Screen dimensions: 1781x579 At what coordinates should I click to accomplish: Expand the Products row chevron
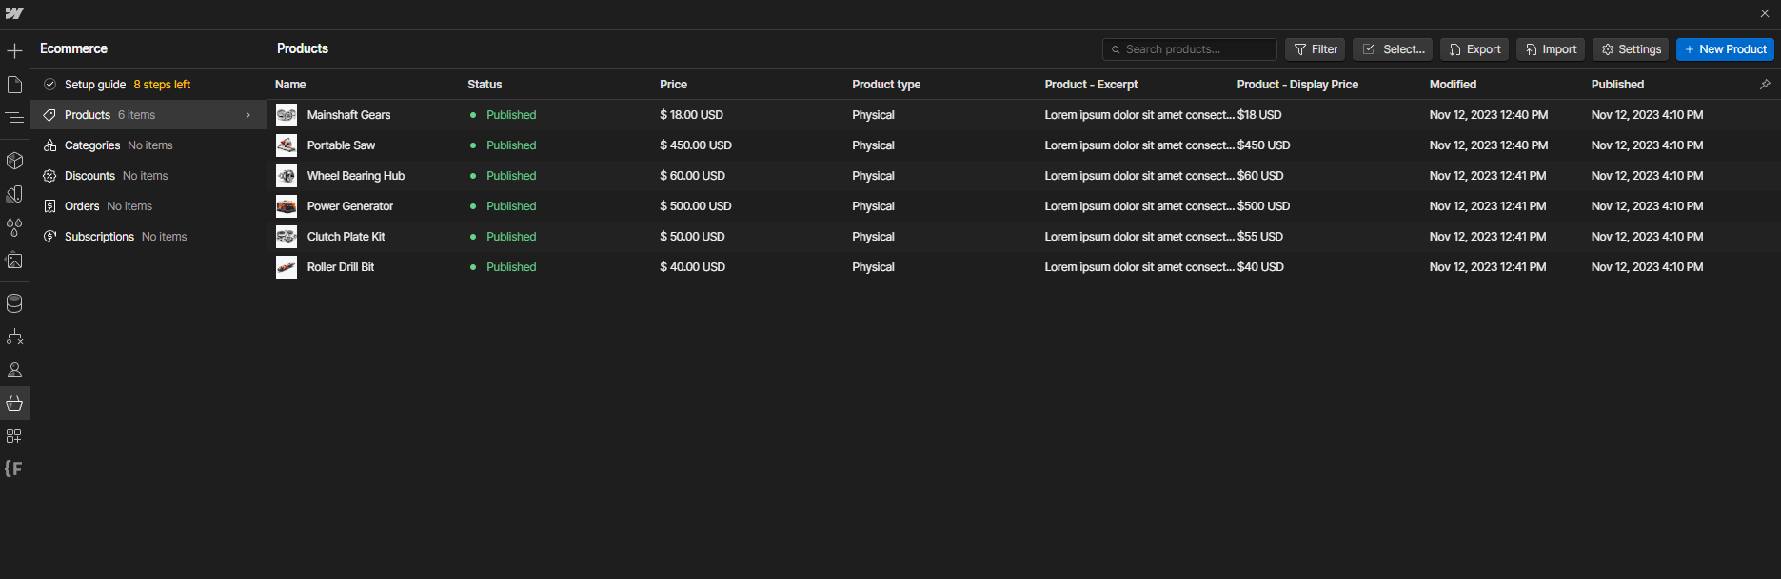(x=248, y=115)
